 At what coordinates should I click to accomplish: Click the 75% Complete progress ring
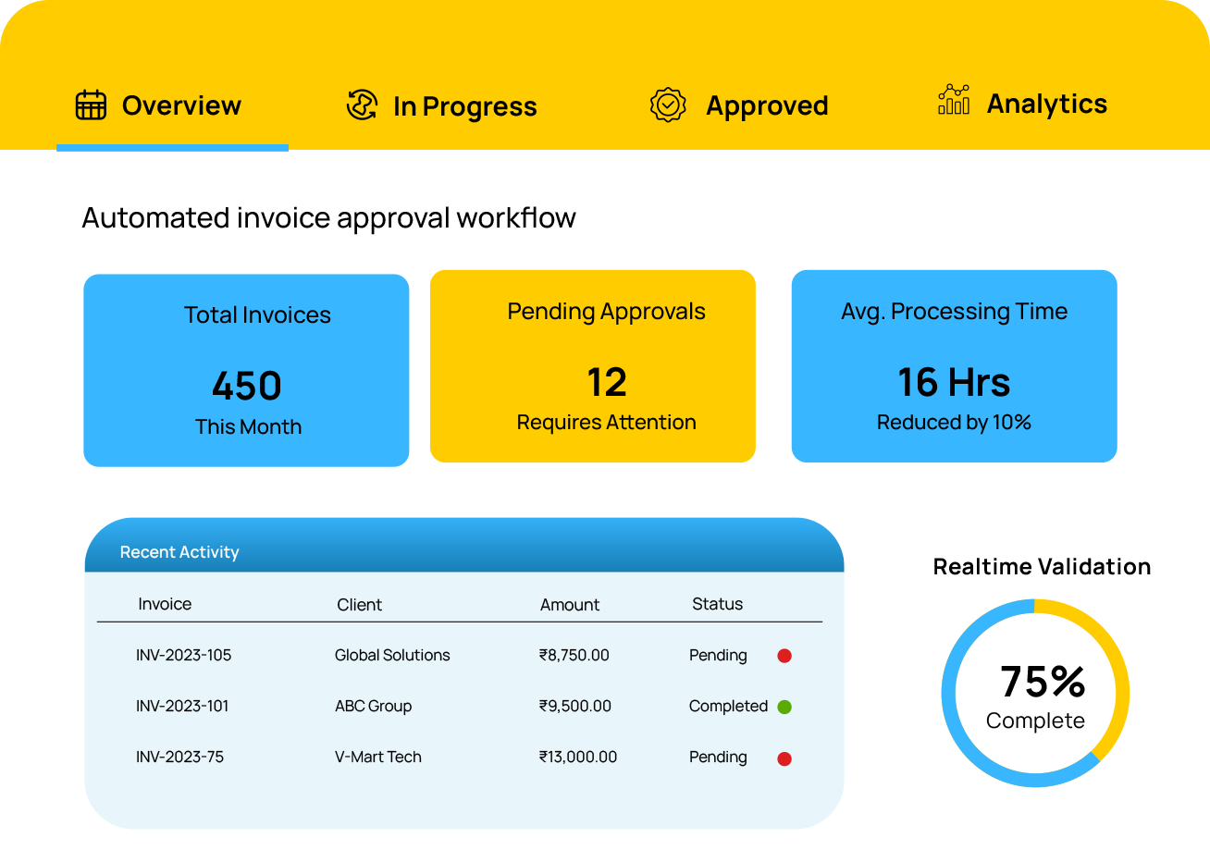tap(1034, 694)
